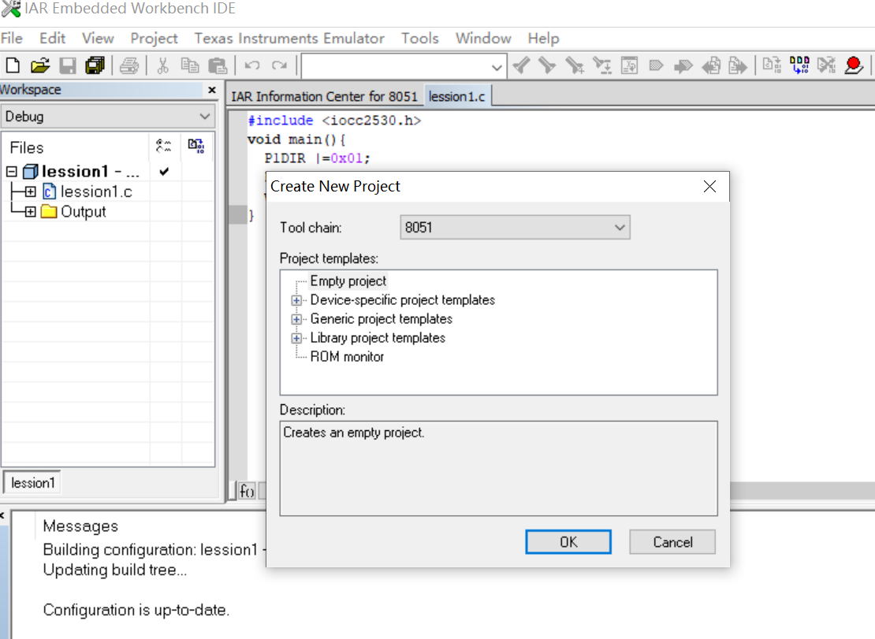The height and width of the screenshot is (639, 875).
Task: Open the Edit menu
Action: pos(53,39)
